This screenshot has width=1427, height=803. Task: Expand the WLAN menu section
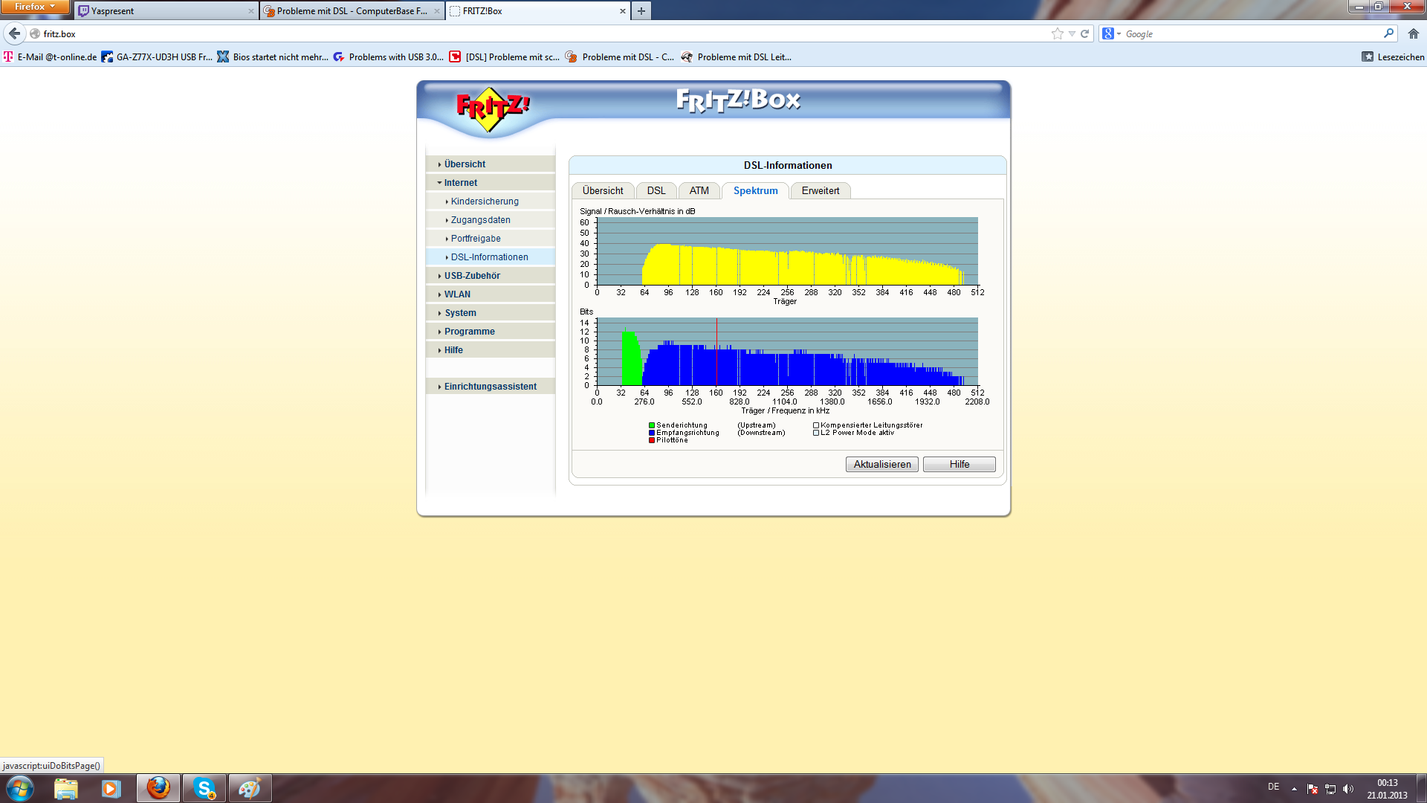click(457, 294)
